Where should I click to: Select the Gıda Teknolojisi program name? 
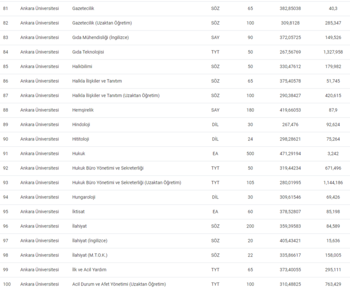(88, 52)
